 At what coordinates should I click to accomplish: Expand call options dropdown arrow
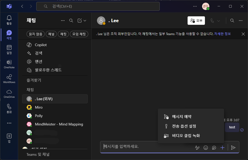click(219, 21)
